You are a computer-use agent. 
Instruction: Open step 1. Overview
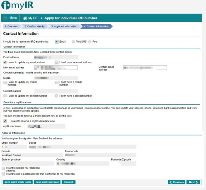[x=12, y=26]
